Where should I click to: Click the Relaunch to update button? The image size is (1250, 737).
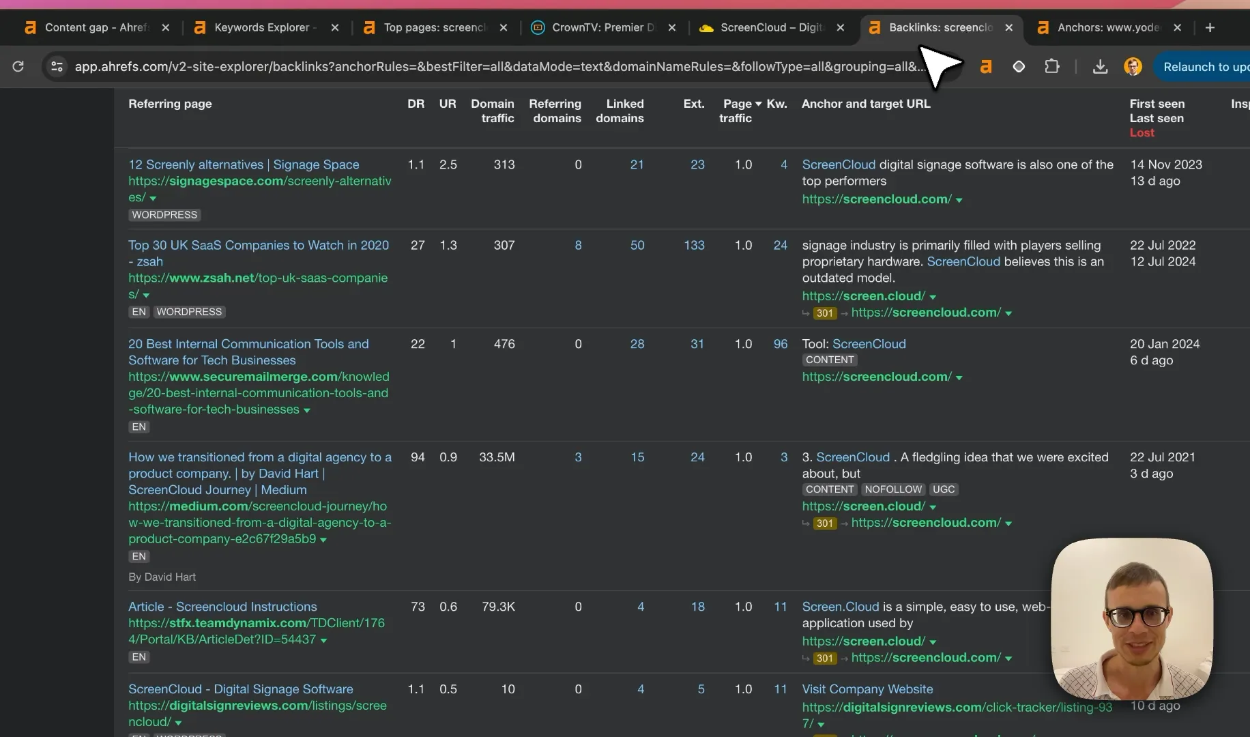tap(1204, 66)
